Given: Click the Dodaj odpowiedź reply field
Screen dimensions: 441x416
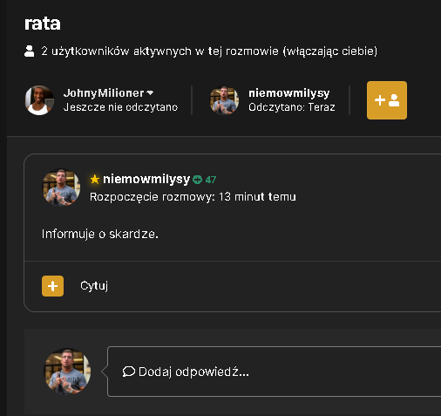Looking at the screenshot, I should coord(274,372).
